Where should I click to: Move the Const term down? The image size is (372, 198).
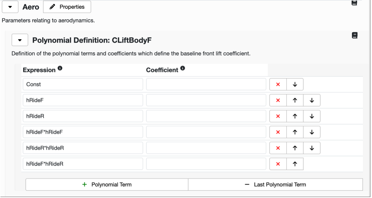point(295,84)
